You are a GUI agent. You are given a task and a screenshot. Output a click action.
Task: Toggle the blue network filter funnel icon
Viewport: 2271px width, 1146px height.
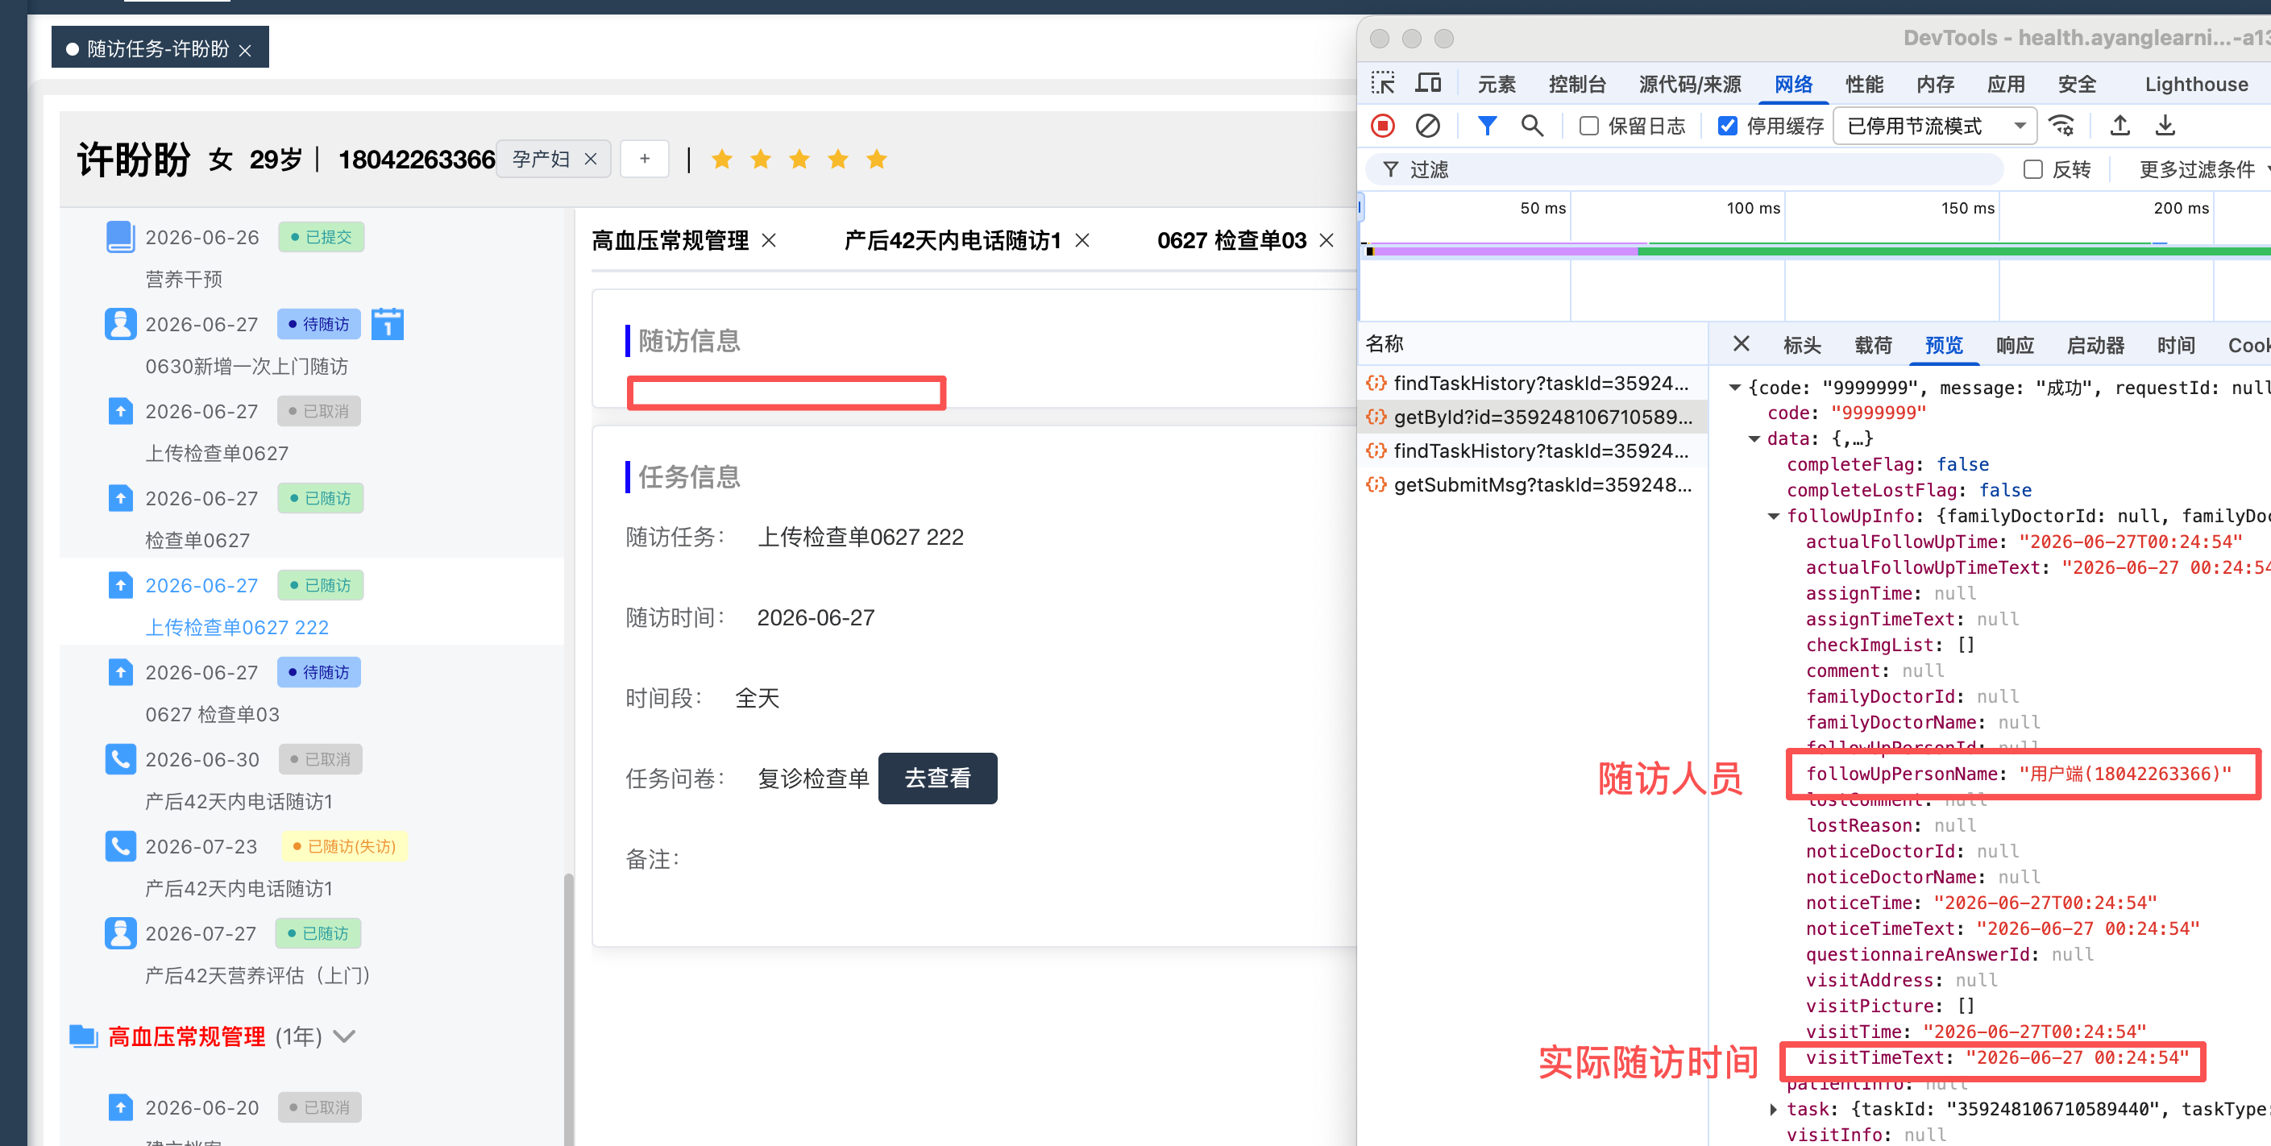pos(1487,126)
